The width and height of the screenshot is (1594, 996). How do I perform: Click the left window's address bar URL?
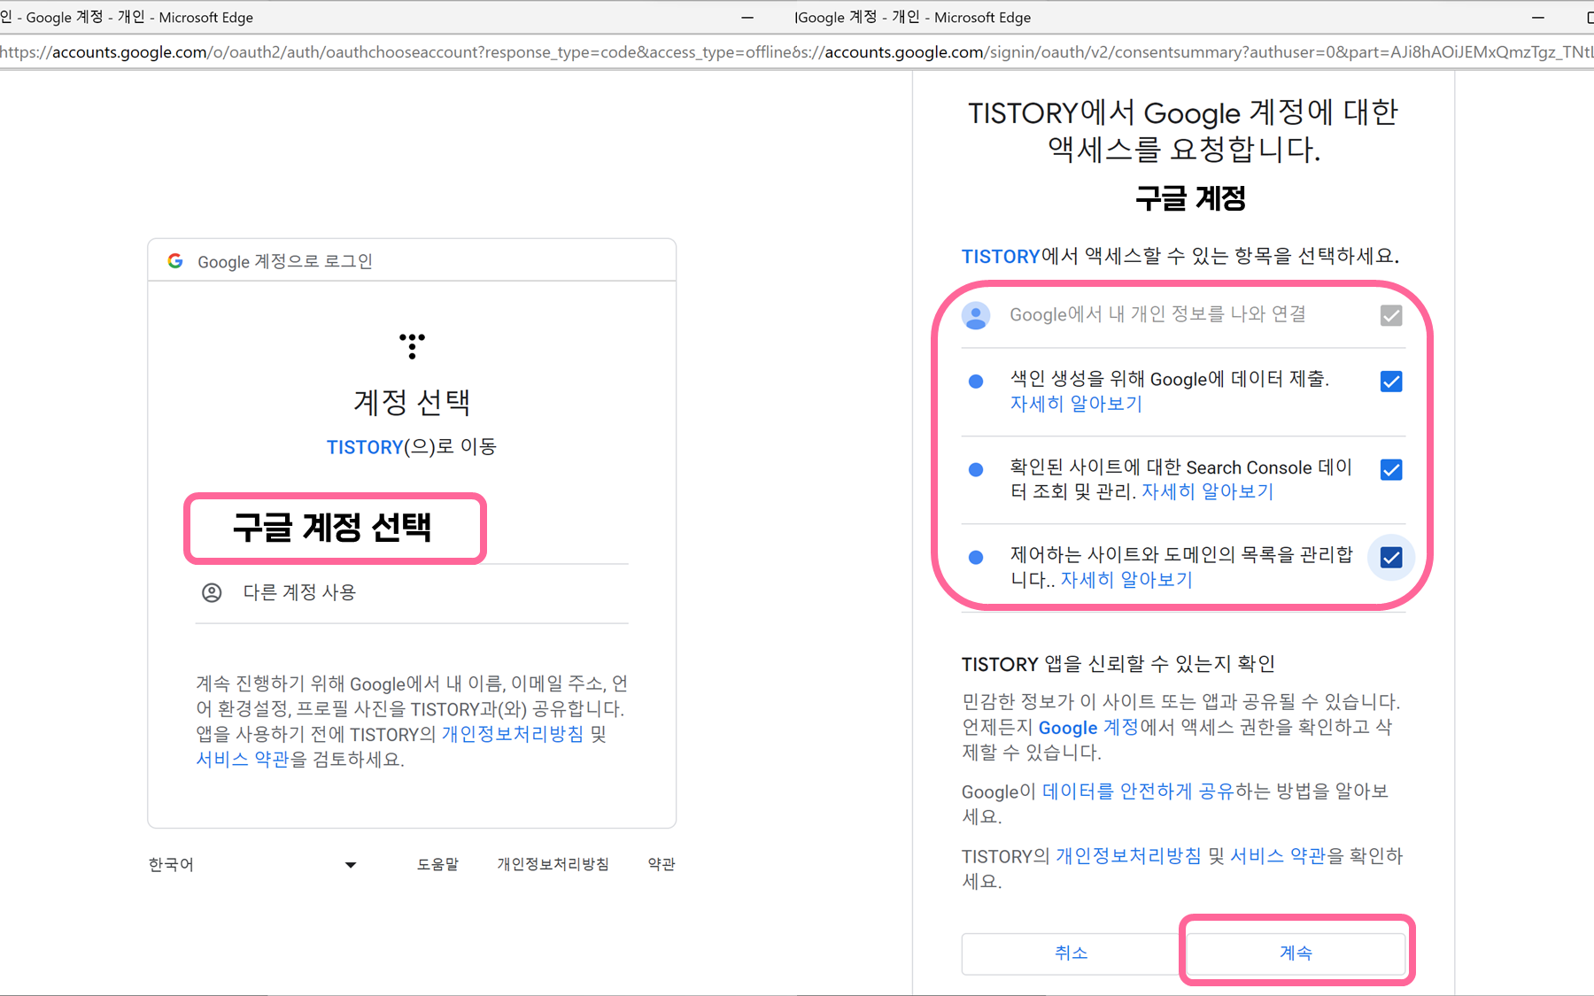pos(397,52)
